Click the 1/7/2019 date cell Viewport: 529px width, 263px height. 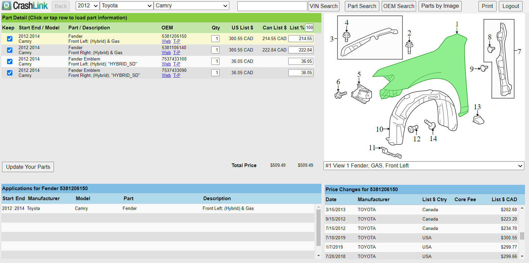[334, 247]
